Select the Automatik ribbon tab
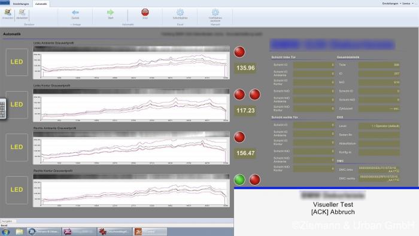Screen dimensions: 419x236 pyautogui.click(x=41, y=4)
